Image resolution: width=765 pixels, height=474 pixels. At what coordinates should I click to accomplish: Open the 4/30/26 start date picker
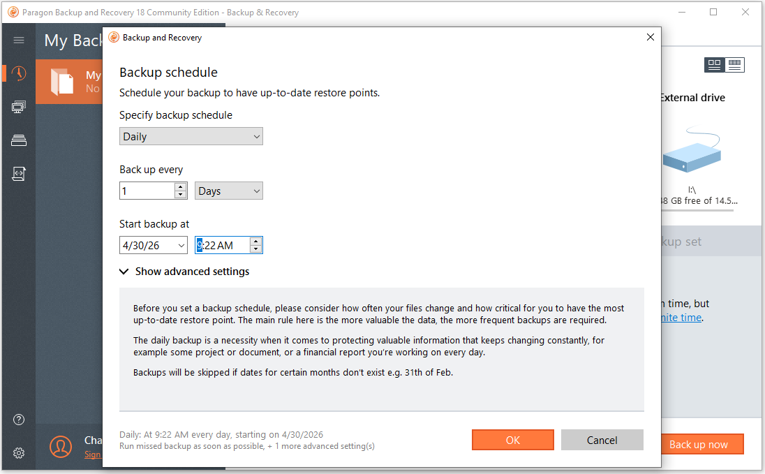coord(153,245)
